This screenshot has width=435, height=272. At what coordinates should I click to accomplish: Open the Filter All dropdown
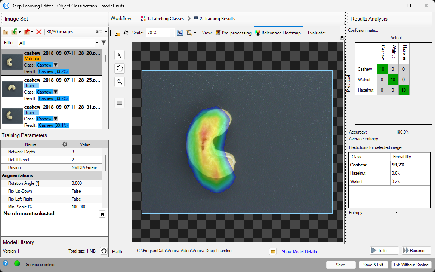[96, 43]
